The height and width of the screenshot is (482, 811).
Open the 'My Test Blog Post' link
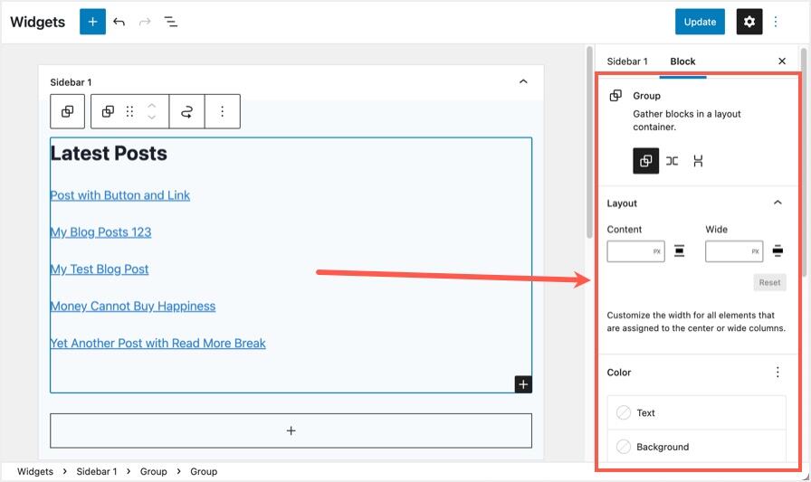tap(100, 269)
